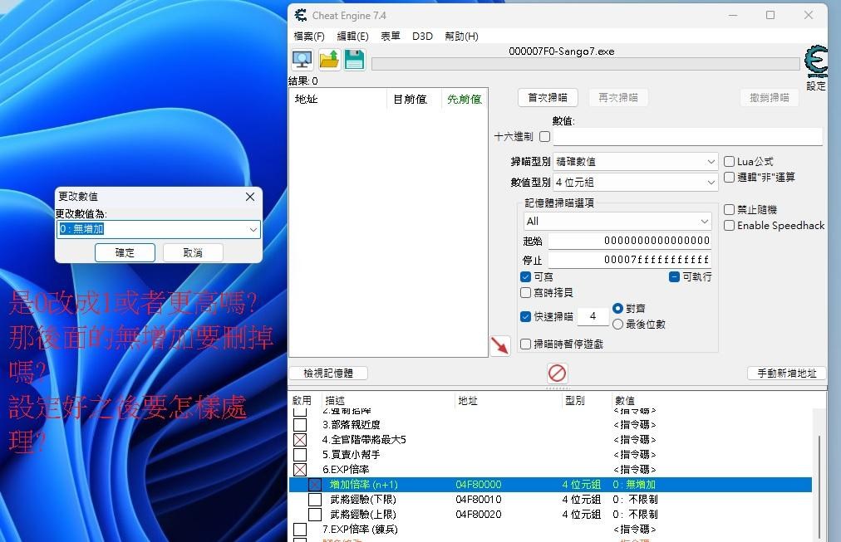The width and height of the screenshot is (841, 542).
Task: Click the 數值 scan value input field
Action: point(687,137)
